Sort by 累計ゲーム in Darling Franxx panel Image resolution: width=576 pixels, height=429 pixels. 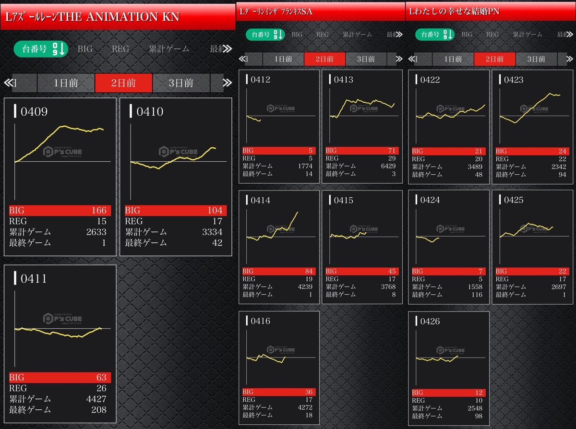click(x=357, y=35)
